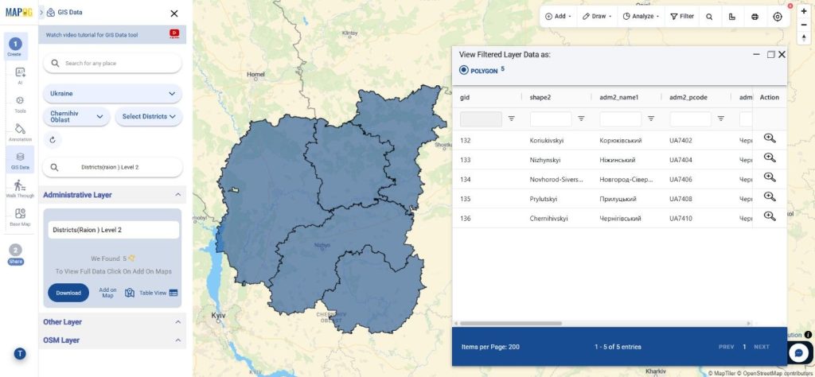The width and height of the screenshot is (815, 377).
Task: Open the Annotation sidebar tool
Action: pyautogui.click(x=20, y=132)
